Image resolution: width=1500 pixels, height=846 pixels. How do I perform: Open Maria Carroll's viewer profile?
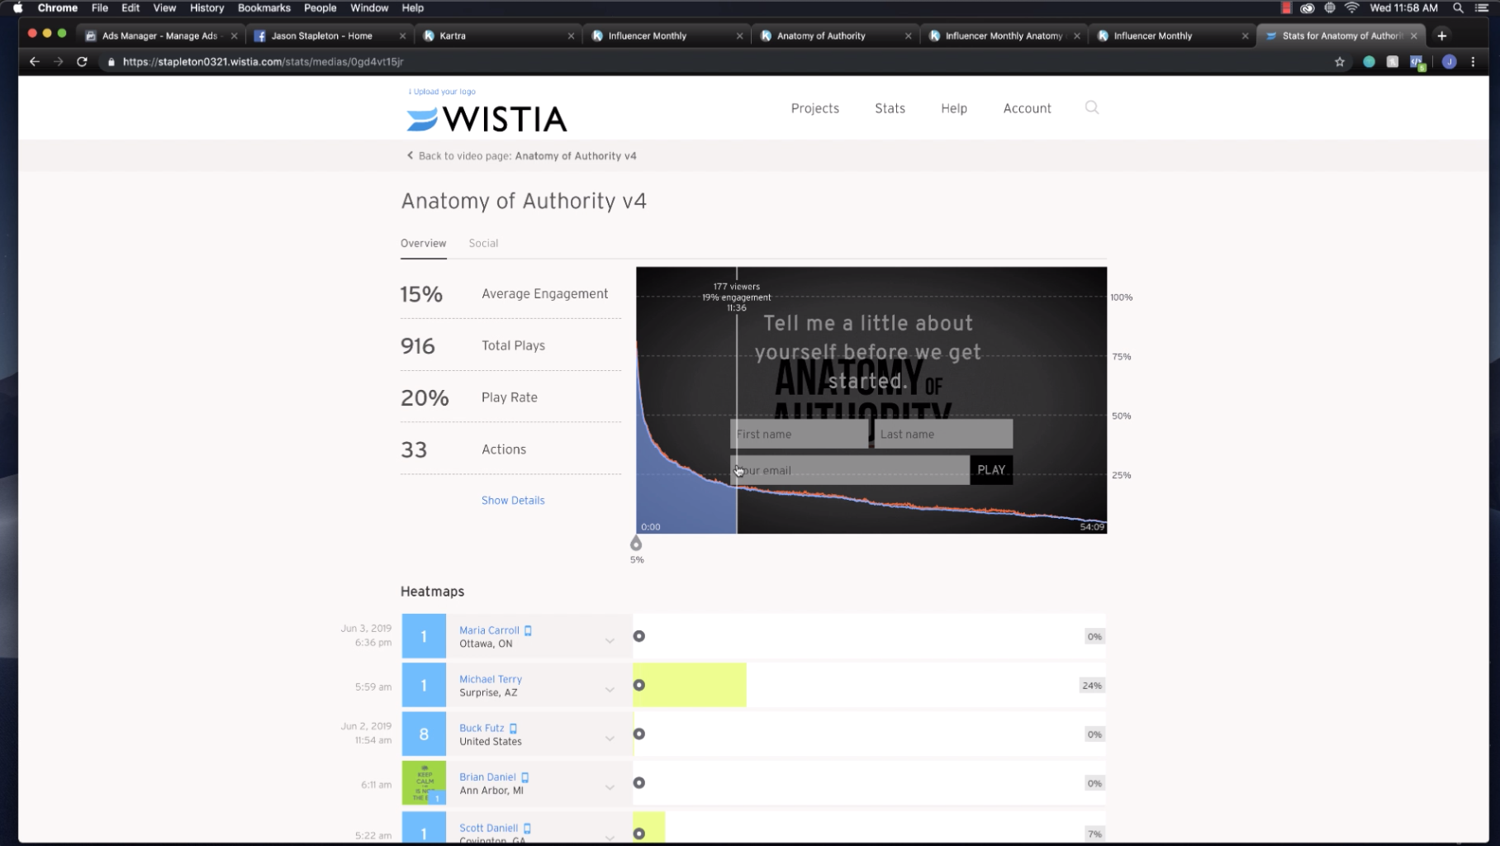click(x=489, y=630)
